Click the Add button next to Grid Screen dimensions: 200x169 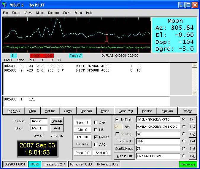[57, 128]
